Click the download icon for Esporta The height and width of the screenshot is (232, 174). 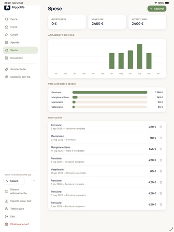coord(7,201)
